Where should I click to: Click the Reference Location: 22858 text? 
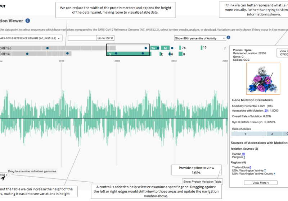click(x=249, y=53)
